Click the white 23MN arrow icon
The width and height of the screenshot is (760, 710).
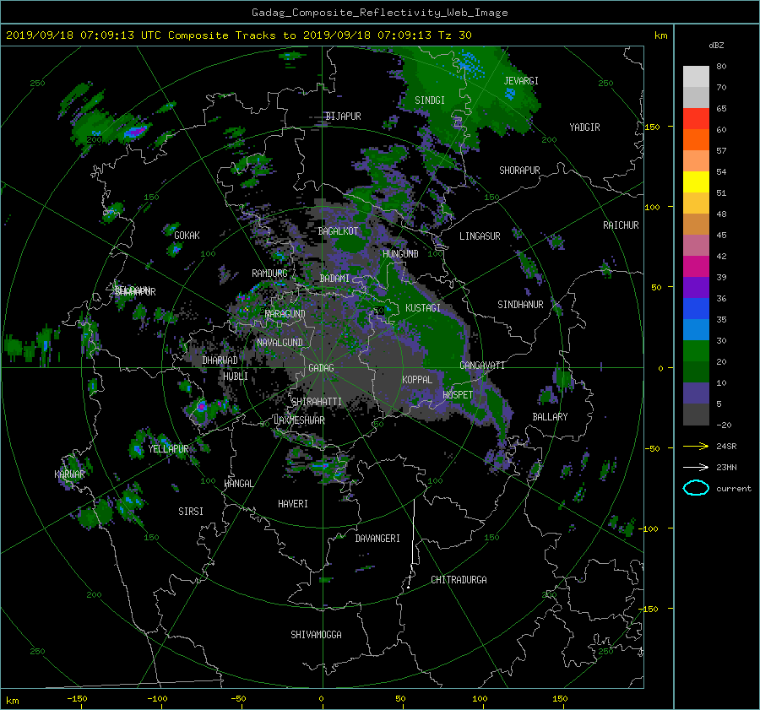696,467
